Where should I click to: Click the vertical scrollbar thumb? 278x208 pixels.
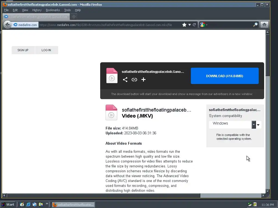268,55
